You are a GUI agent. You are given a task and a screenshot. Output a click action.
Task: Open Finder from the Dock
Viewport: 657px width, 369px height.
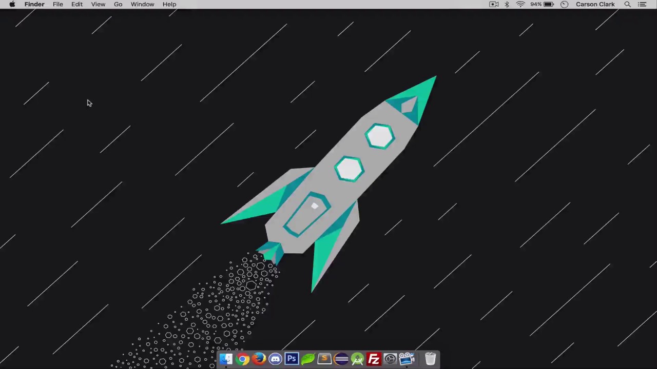[x=226, y=359]
